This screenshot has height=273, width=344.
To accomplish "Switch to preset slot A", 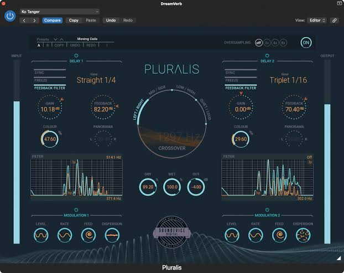I will [x=39, y=45].
